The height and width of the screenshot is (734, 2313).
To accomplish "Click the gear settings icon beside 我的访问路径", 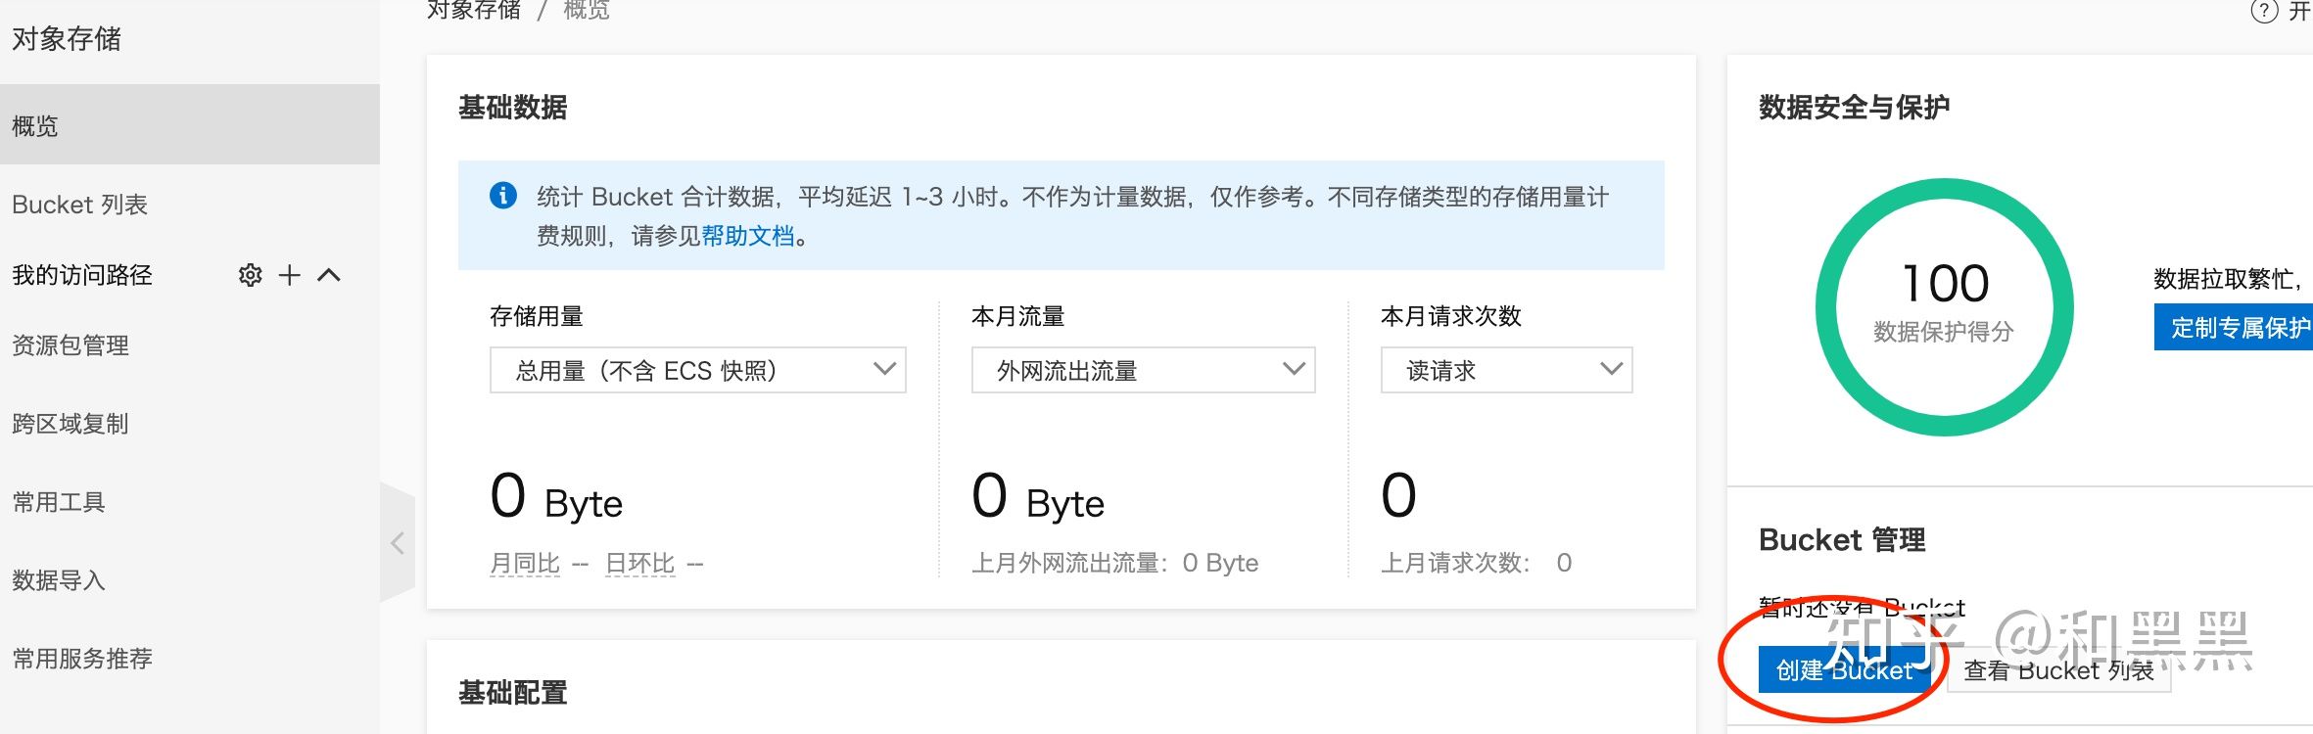I will [x=251, y=275].
